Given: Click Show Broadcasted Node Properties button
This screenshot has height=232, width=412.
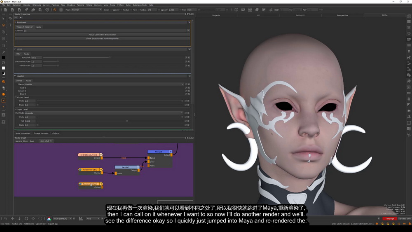Looking at the screenshot, I should (102, 39).
